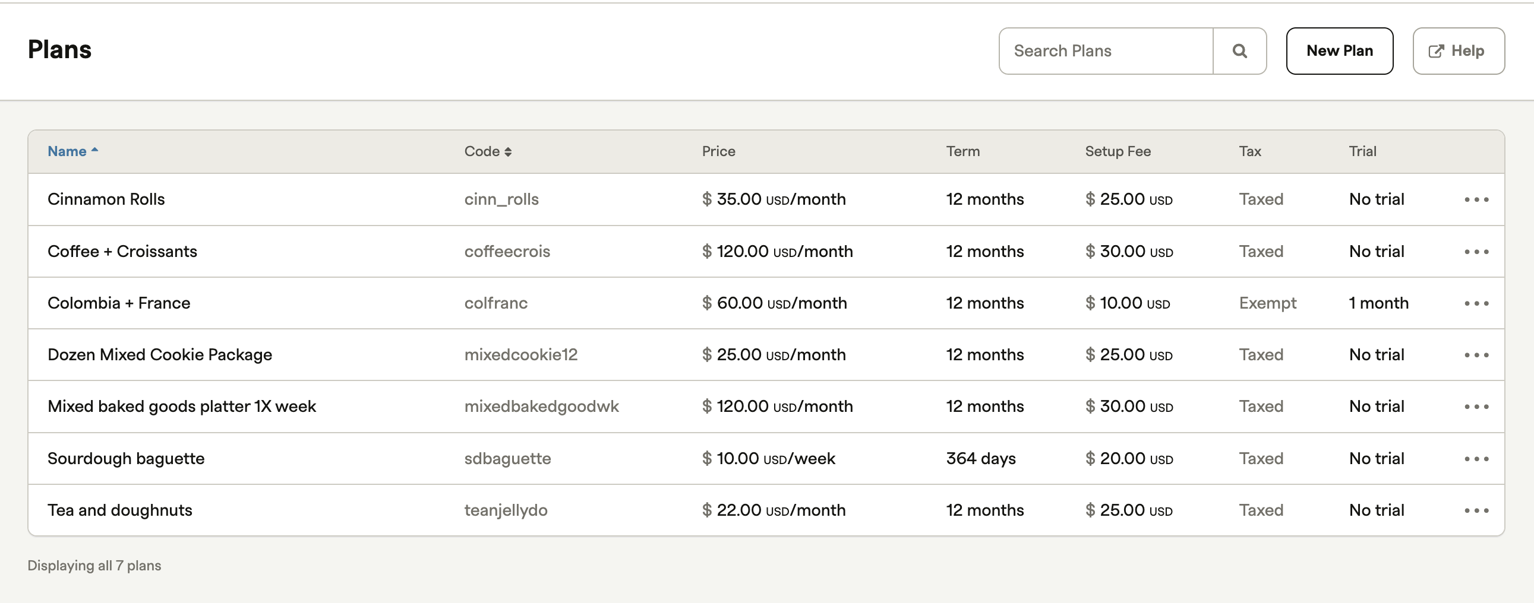Viewport: 1534px width, 603px height.
Task: Select the mixedbakedgoodwk plan code
Action: click(541, 407)
